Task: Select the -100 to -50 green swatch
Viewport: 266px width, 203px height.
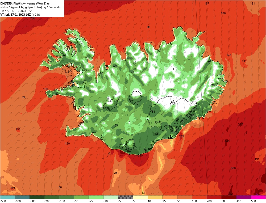Action: (x=66, y=197)
